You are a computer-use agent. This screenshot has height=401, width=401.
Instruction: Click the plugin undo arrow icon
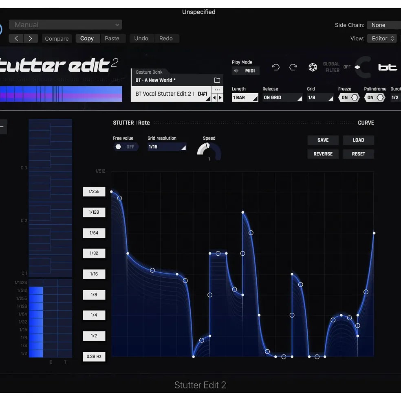coord(276,67)
